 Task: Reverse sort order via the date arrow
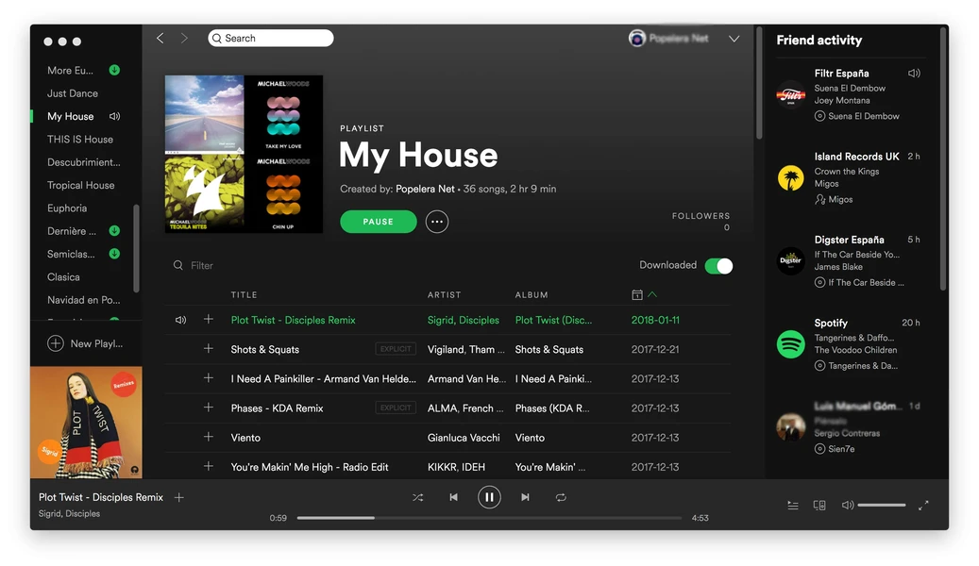pos(652,294)
